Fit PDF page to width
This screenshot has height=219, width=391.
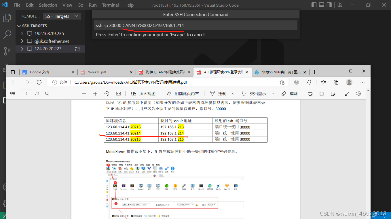tap(118, 94)
